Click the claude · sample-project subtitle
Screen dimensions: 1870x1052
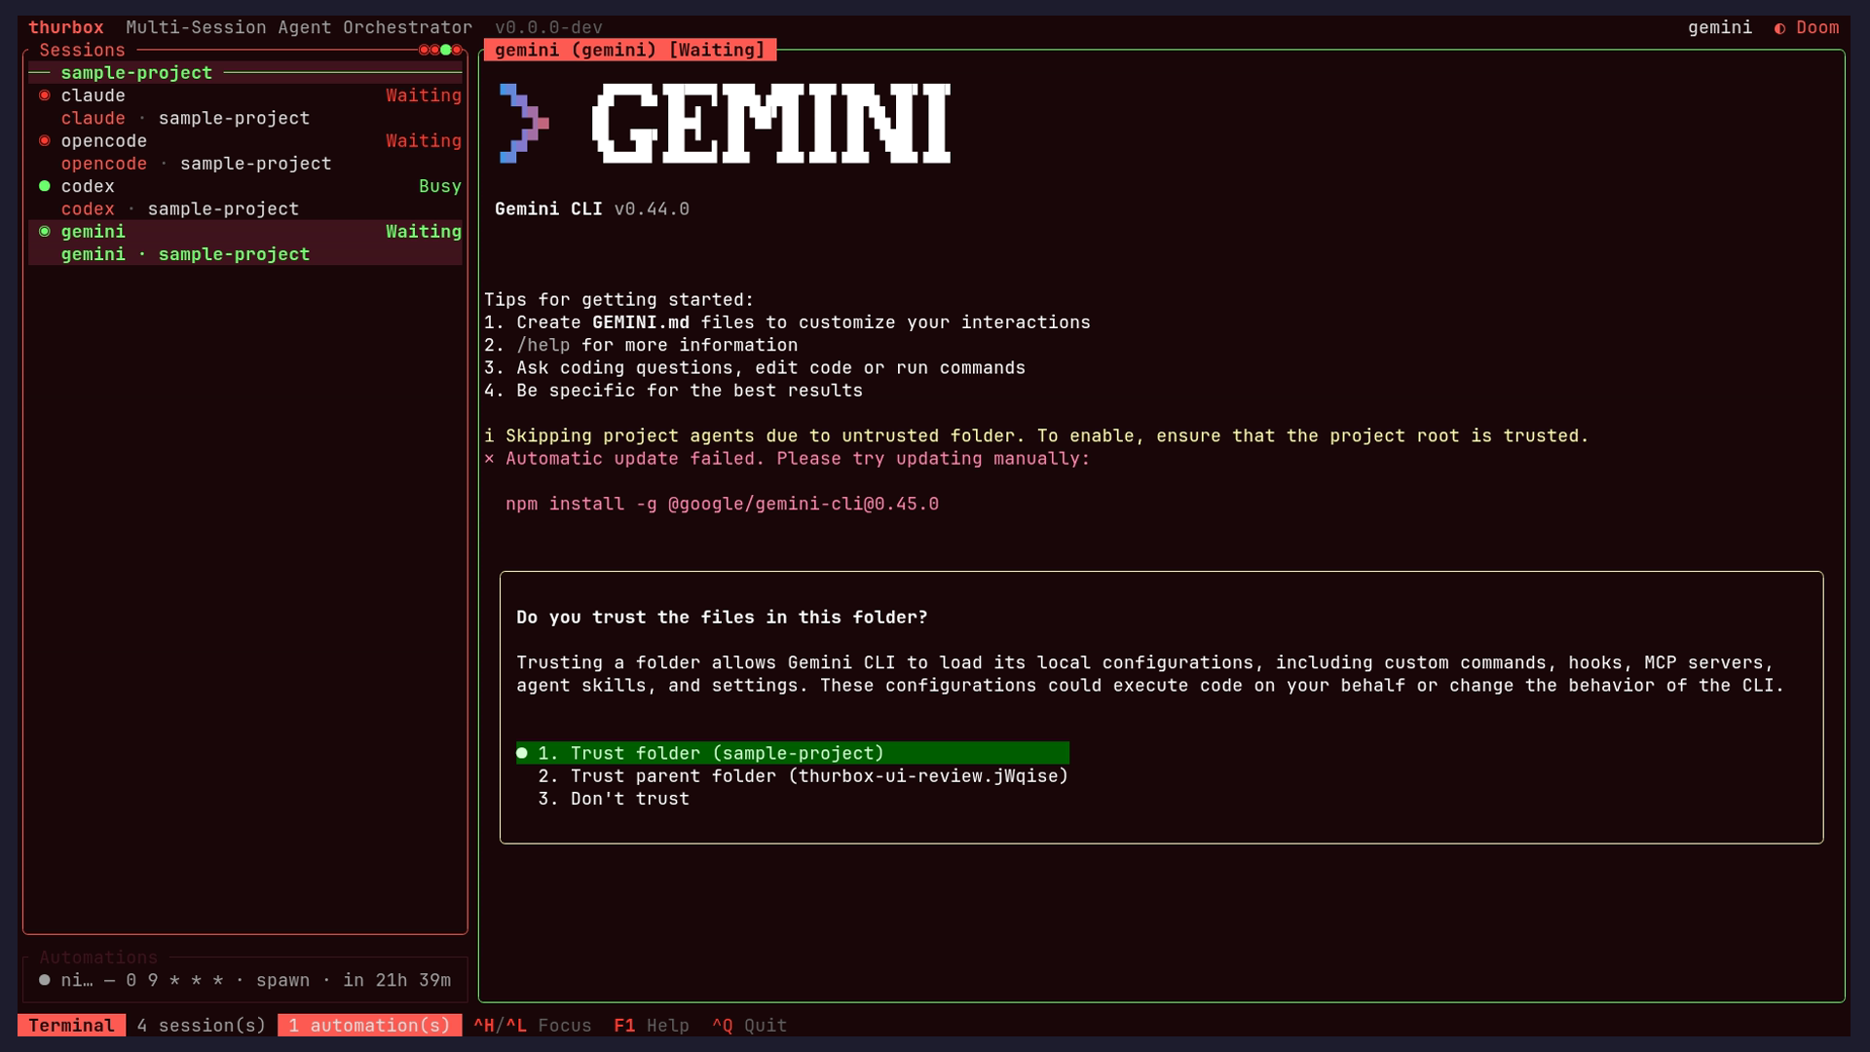pos(185,118)
